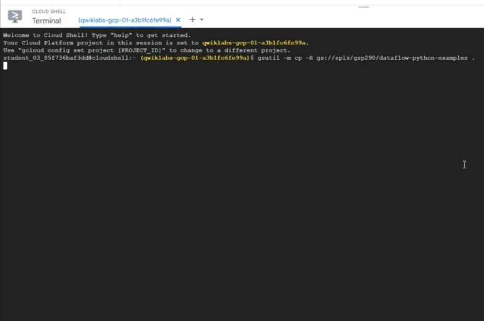Select the blinking terminal cursor block
This screenshot has width=484, height=321.
coord(6,65)
